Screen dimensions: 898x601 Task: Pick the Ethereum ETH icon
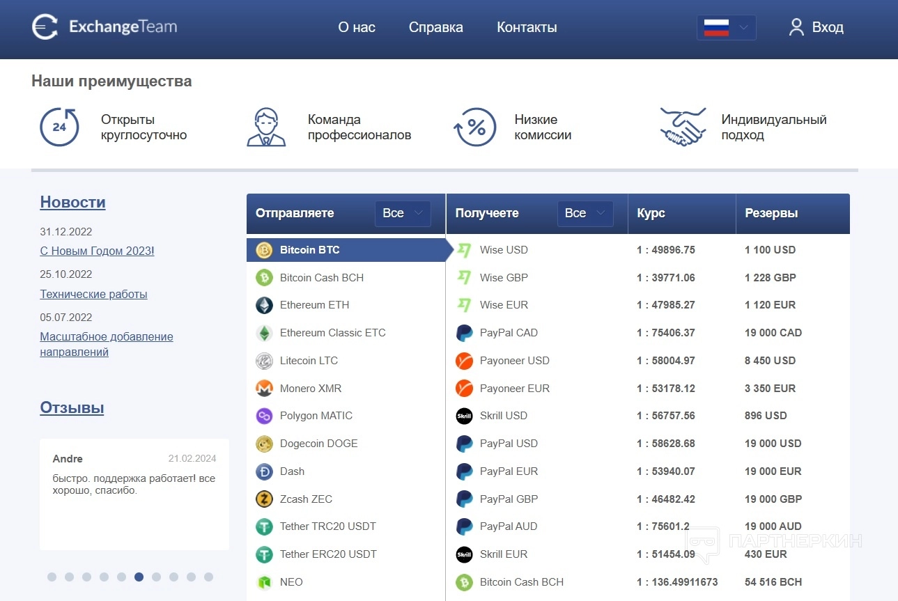click(264, 305)
